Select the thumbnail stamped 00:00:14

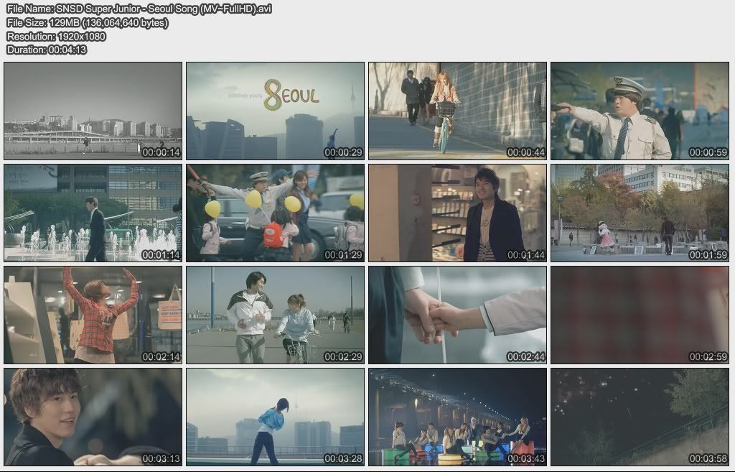(x=93, y=111)
